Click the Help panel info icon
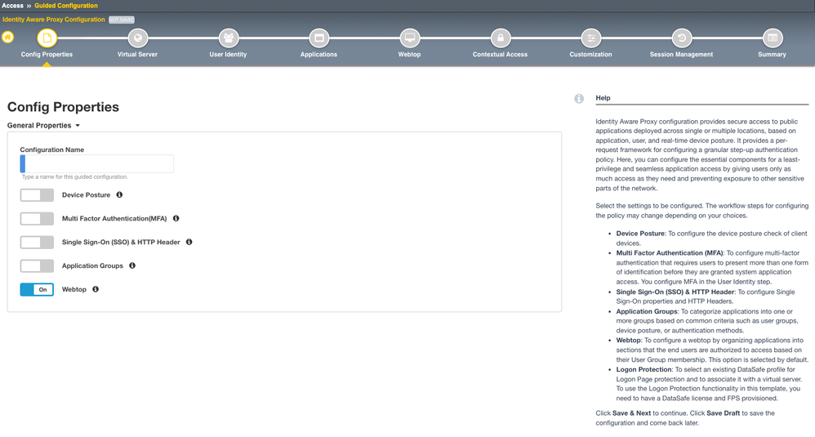815x437 pixels. point(579,99)
